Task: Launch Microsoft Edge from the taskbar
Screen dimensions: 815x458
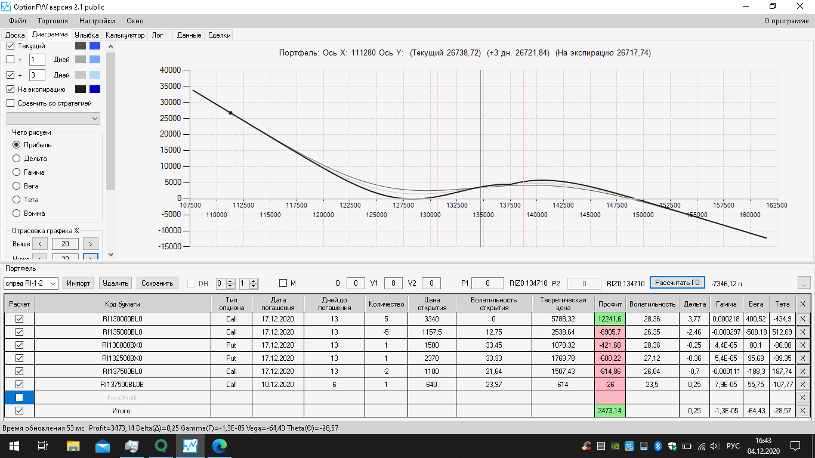Action: point(219,445)
